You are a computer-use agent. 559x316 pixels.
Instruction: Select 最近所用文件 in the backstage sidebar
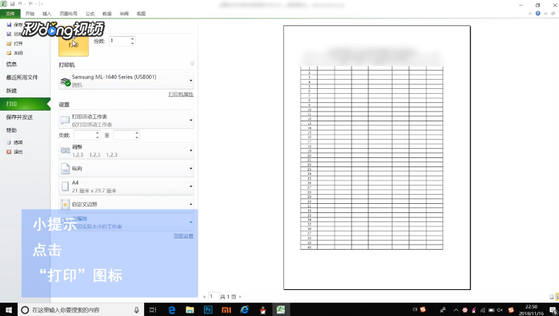click(x=22, y=78)
